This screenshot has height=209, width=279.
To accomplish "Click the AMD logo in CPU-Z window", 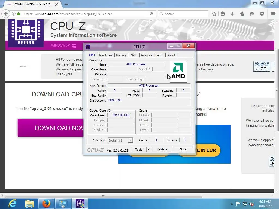I will pos(178,72).
